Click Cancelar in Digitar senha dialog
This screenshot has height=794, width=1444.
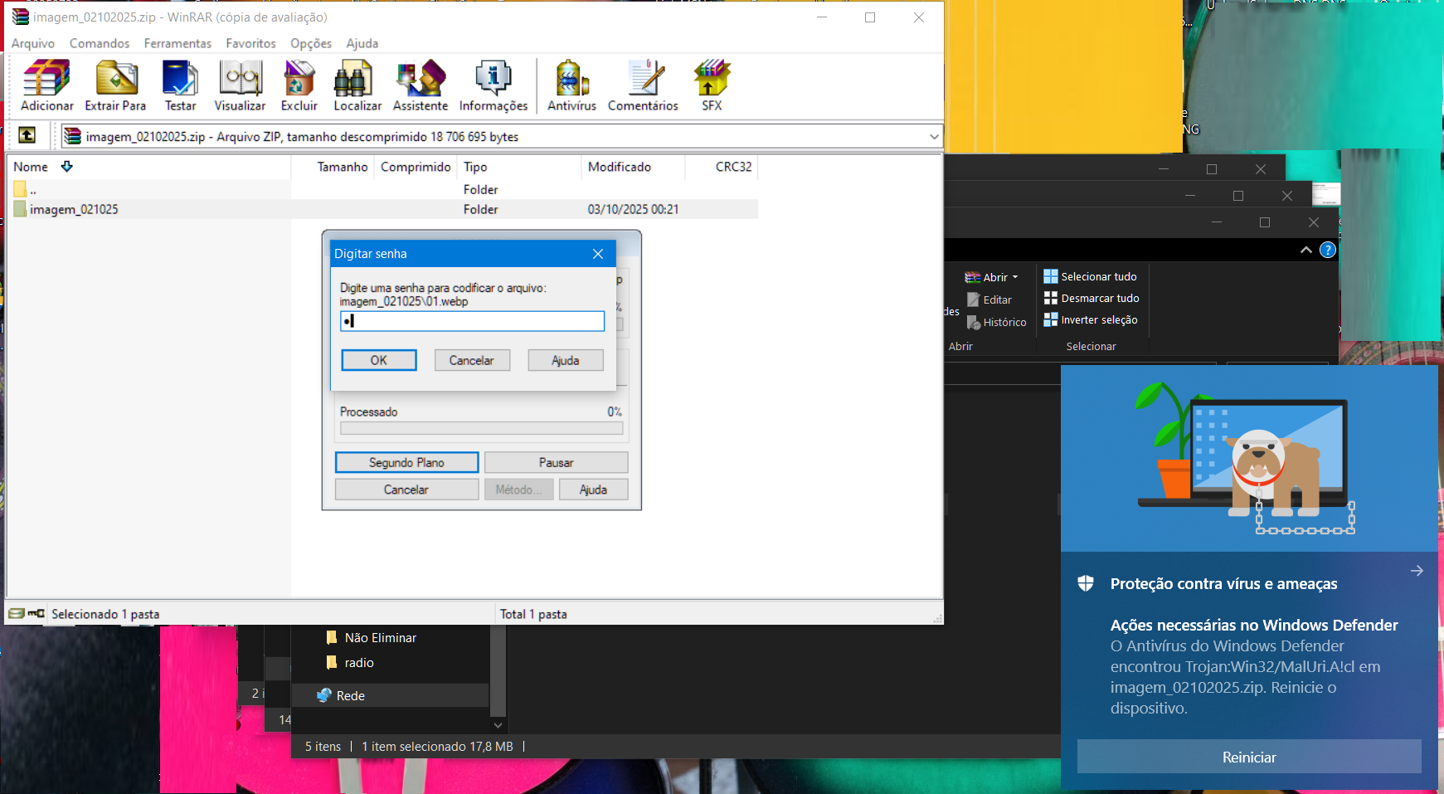[472, 360]
